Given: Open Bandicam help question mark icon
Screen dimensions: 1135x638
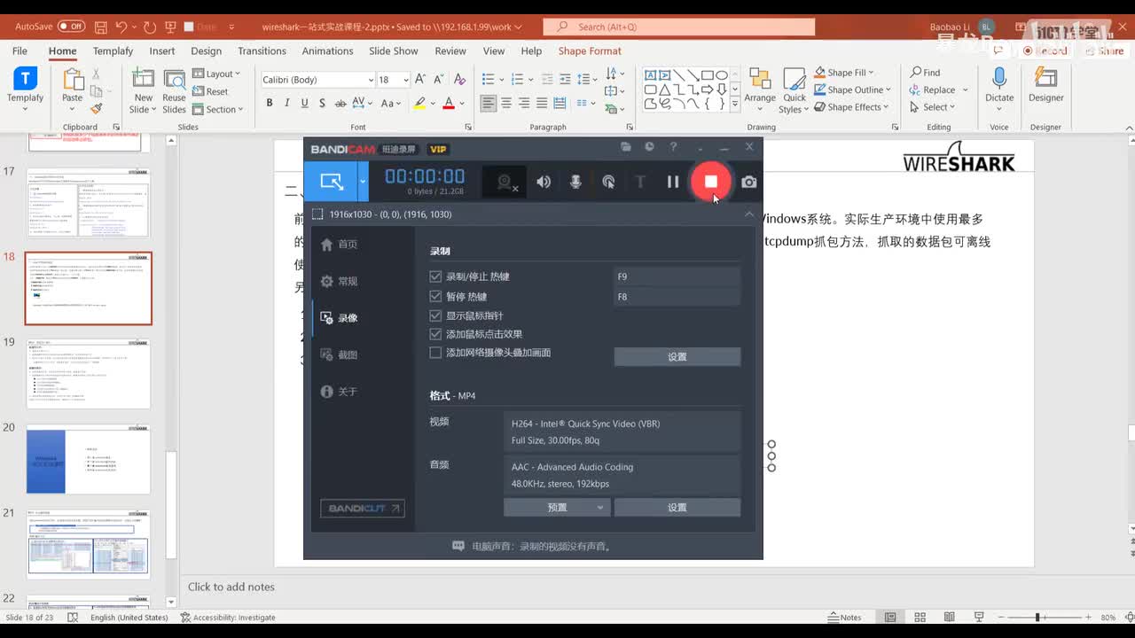Looking at the screenshot, I should 673,147.
